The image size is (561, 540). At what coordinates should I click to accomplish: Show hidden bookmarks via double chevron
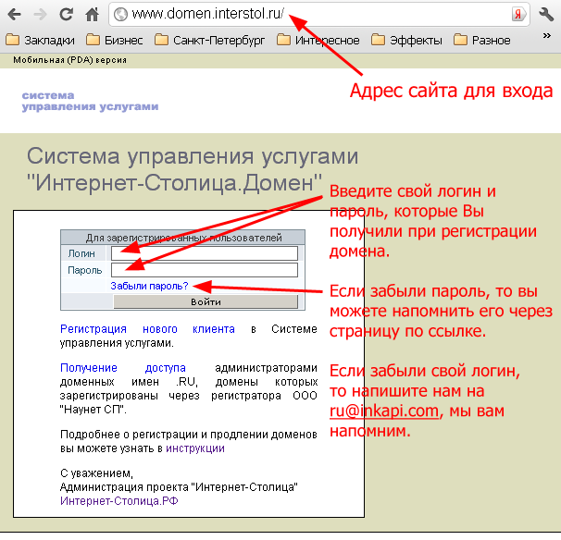pos(546,36)
